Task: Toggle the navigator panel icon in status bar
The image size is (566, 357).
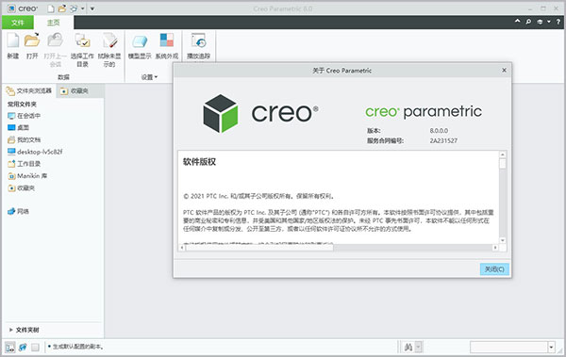Action: coord(10,347)
